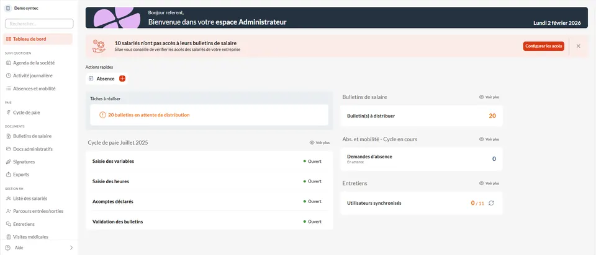Viewport: 596px width, 255px height.
Task: Click Voir plus for Bulletins de salaire
Action: 489,97
